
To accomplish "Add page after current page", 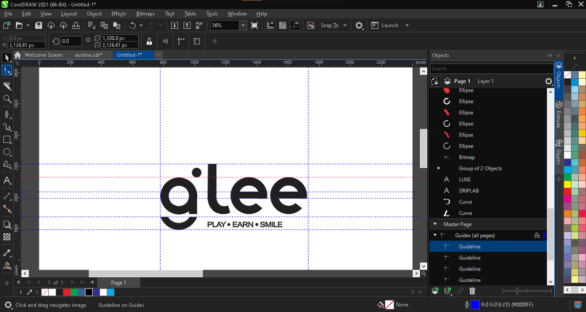I will point(92,282).
